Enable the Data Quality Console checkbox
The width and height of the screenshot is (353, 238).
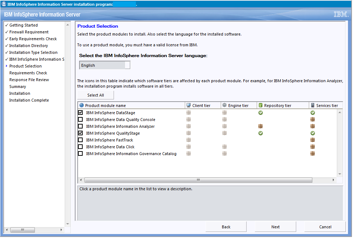[x=81, y=120]
